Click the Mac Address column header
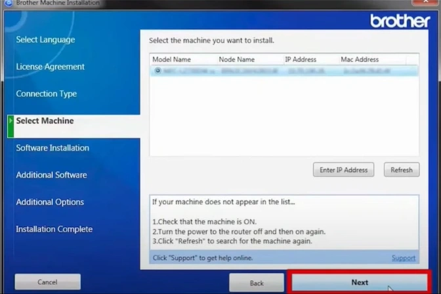 click(360, 60)
